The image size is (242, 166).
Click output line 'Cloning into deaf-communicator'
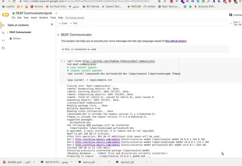(x=91, y=86)
